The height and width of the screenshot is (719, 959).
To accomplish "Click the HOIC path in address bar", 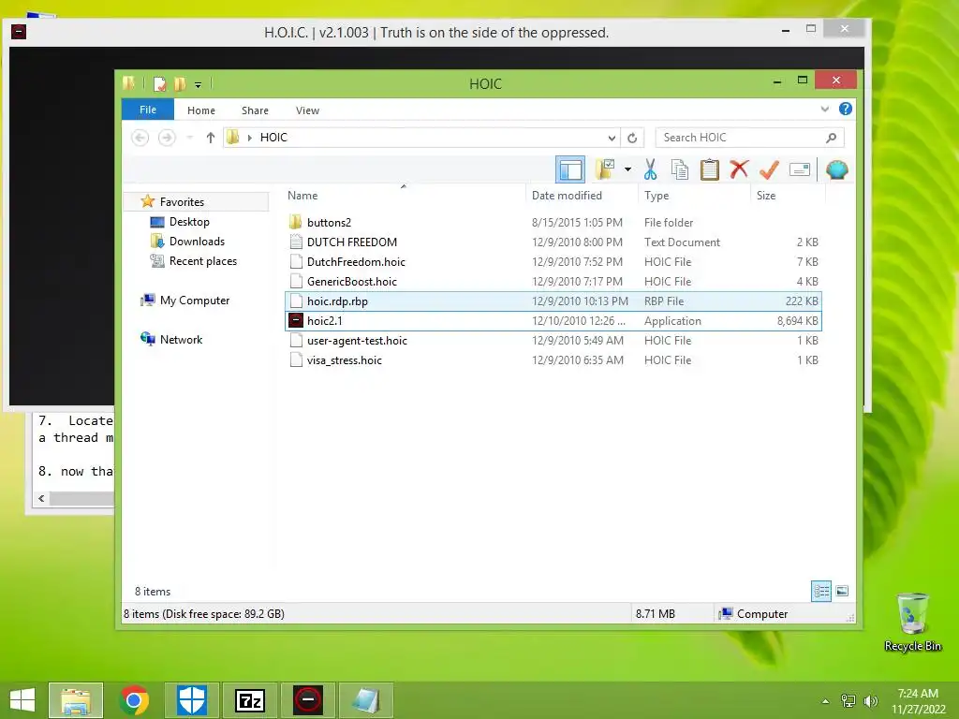I will [x=273, y=138].
